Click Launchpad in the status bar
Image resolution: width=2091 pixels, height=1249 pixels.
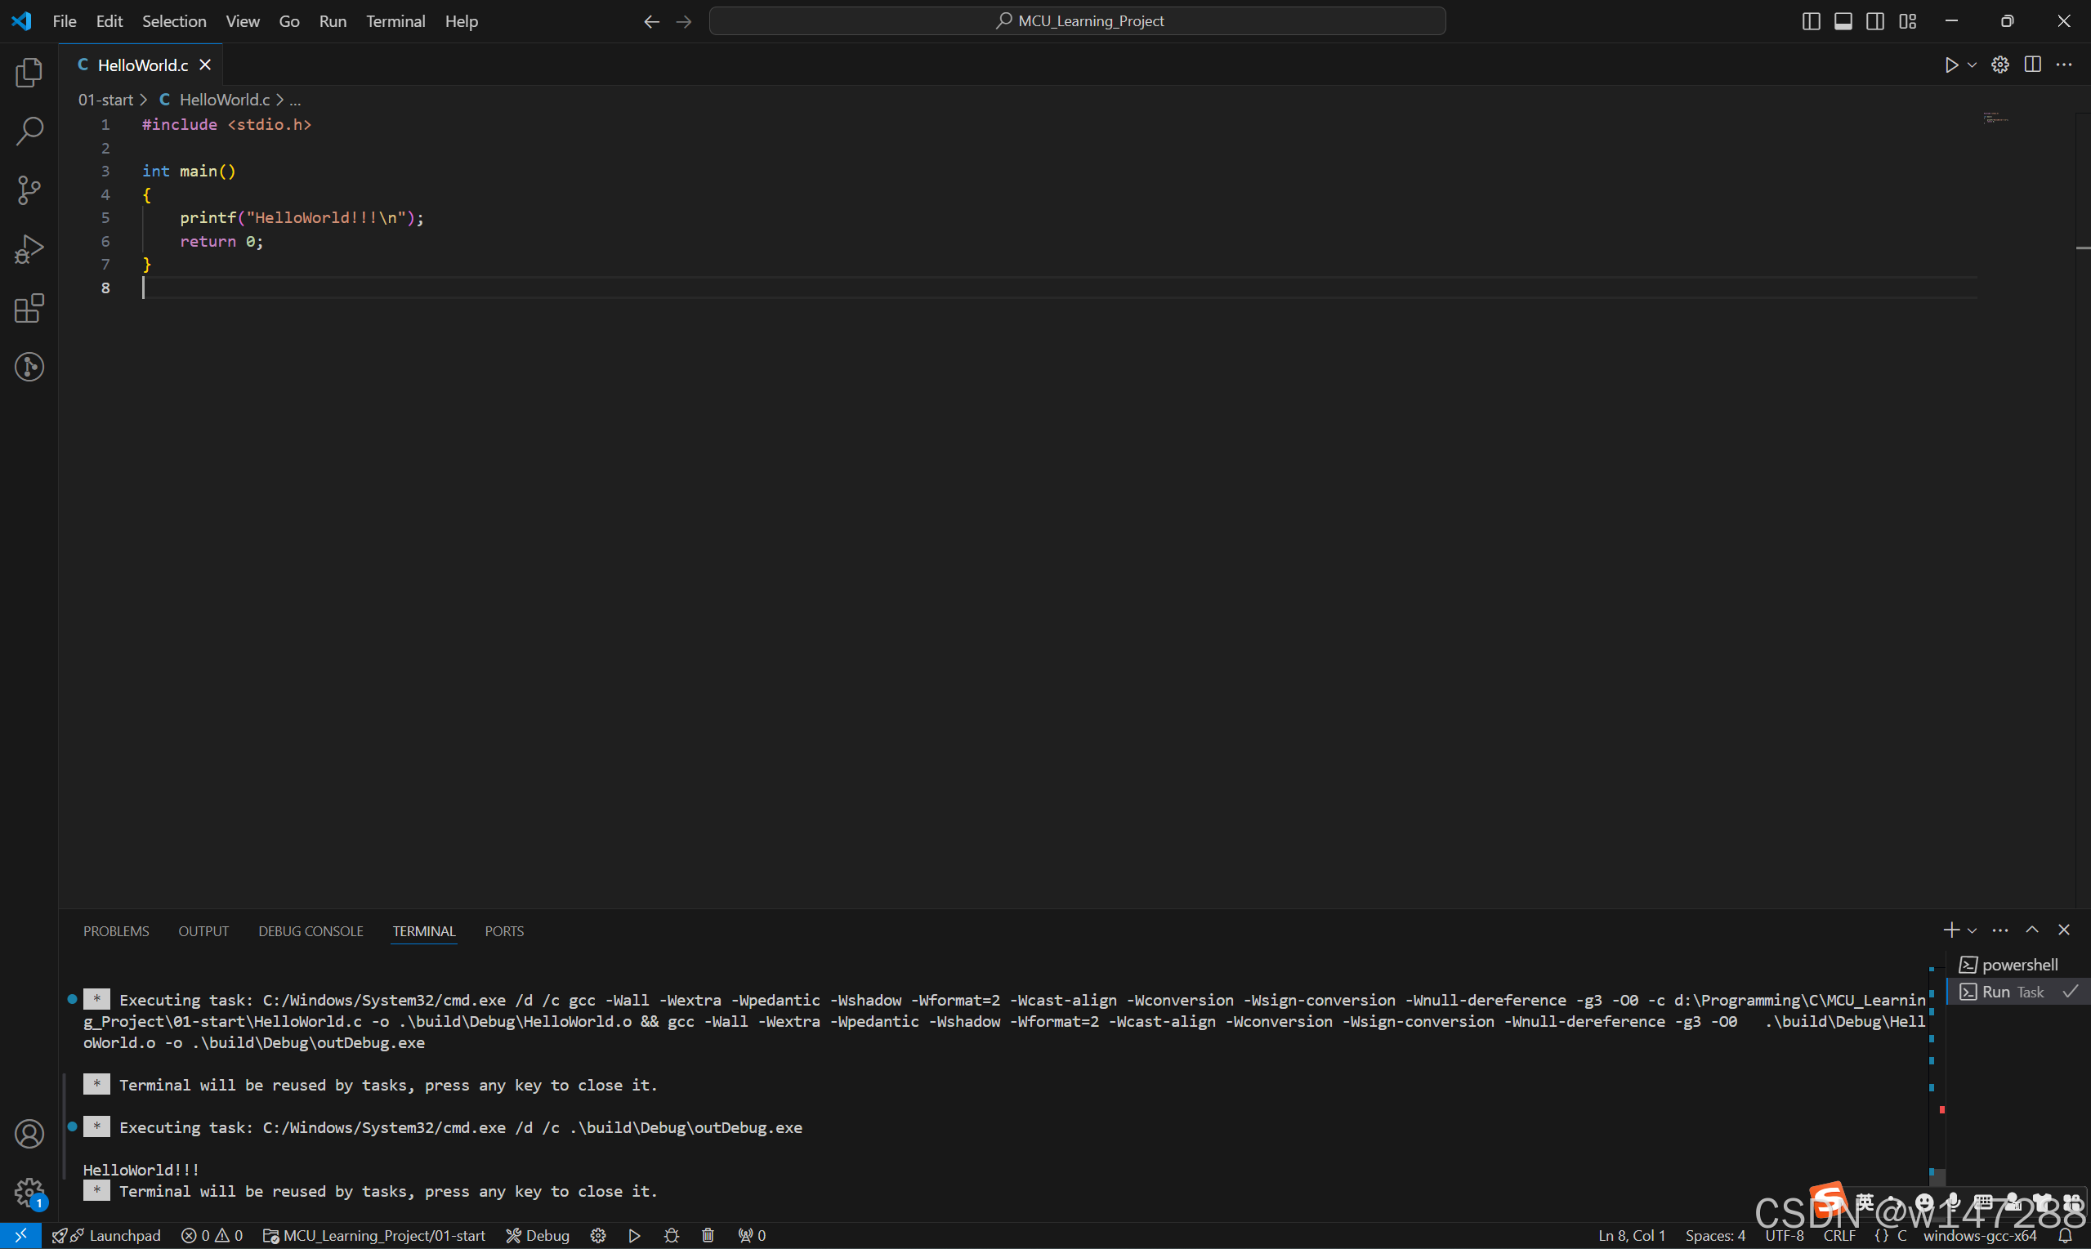point(123,1234)
